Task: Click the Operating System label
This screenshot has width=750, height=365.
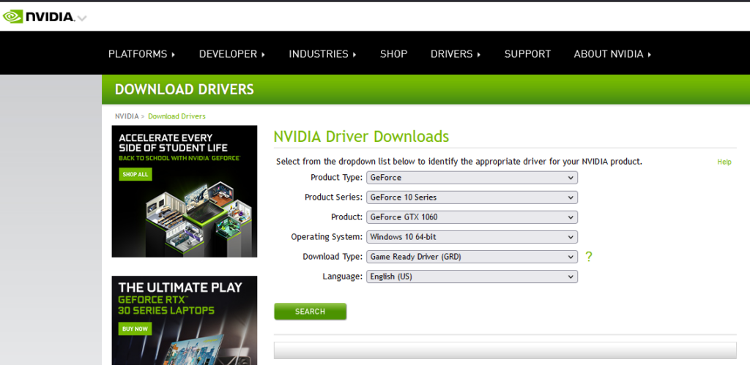Action: (327, 237)
